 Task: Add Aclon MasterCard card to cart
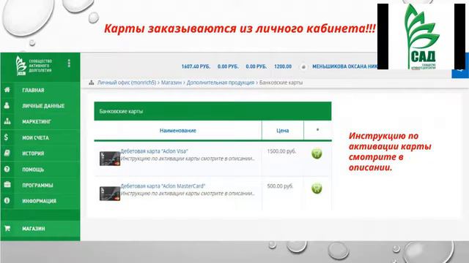pyautogui.click(x=317, y=188)
